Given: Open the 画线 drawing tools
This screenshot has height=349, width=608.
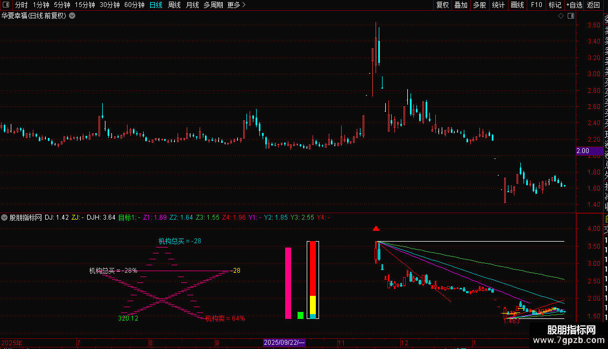Looking at the screenshot, I should tap(517, 5).
